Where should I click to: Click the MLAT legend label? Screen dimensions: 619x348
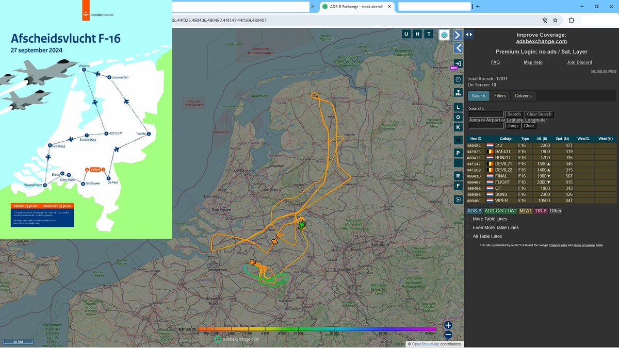(525, 211)
